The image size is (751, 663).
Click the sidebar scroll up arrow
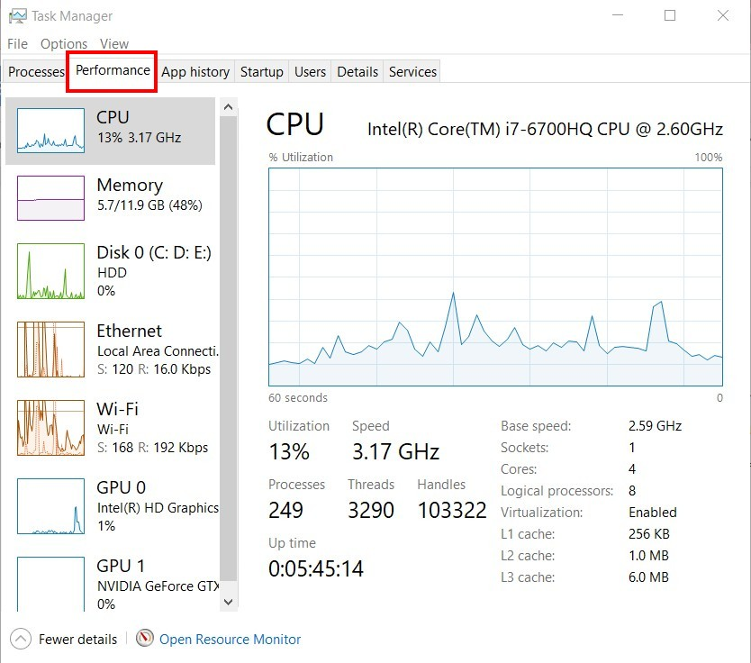point(229,107)
